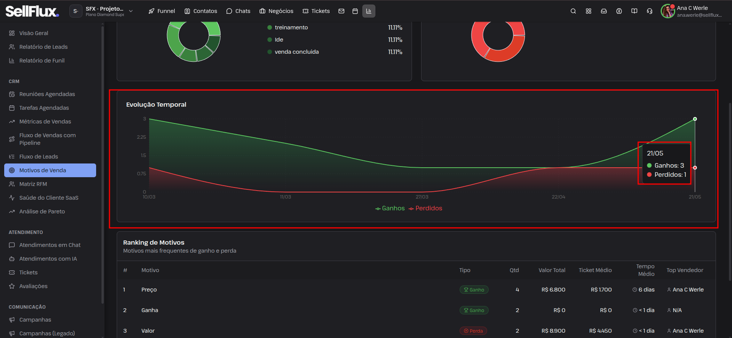Open Ana C Werle profile menu

click(692, 11)
